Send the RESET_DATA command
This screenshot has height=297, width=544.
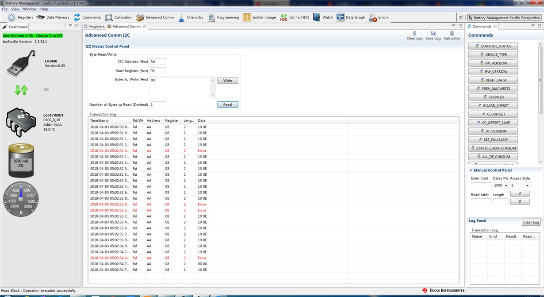pos(493,80)
